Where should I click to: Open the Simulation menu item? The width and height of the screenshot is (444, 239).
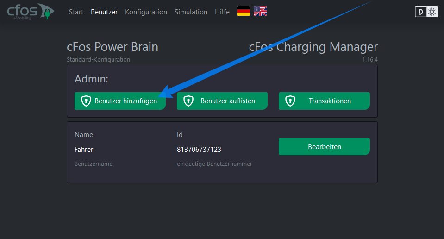[x=191, y=12]
